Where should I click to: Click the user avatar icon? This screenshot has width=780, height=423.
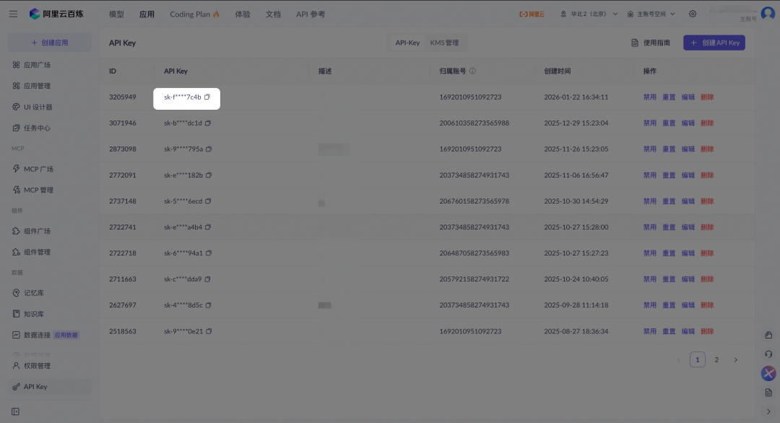767,14
